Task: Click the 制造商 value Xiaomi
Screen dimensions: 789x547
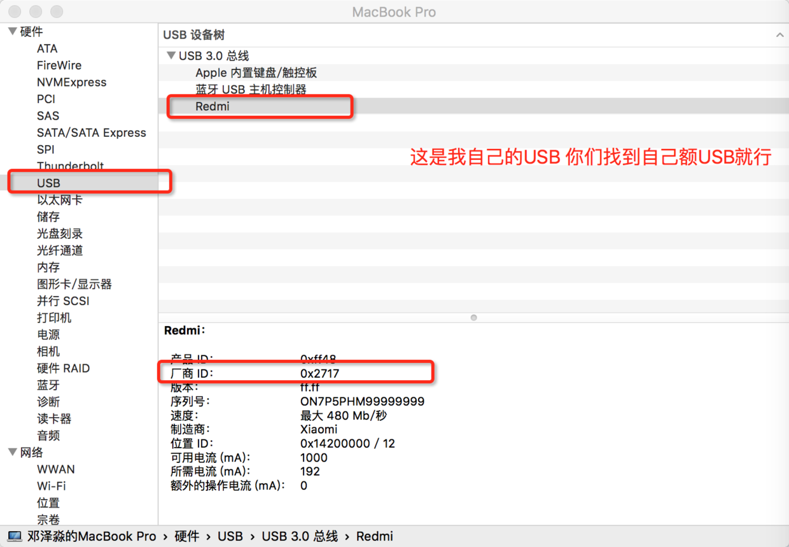Action: click(319, 429)
